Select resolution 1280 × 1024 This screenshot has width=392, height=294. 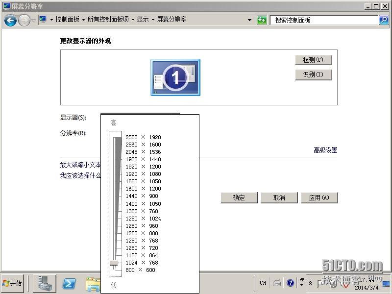[x=143, y=219]
